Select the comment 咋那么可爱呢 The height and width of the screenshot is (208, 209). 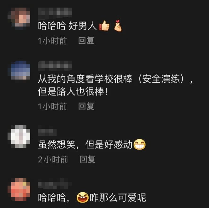[118, 198]
